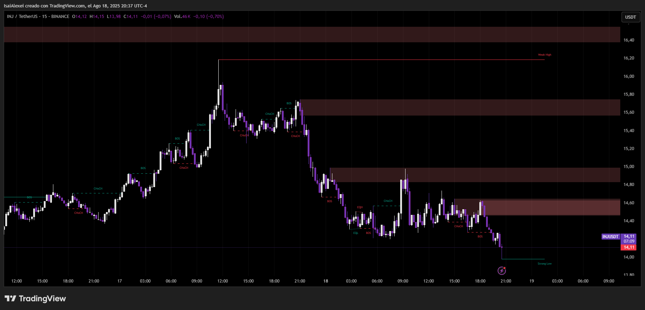Click the date 17 marker on time axis
The image size is (645, 310).
119,281
